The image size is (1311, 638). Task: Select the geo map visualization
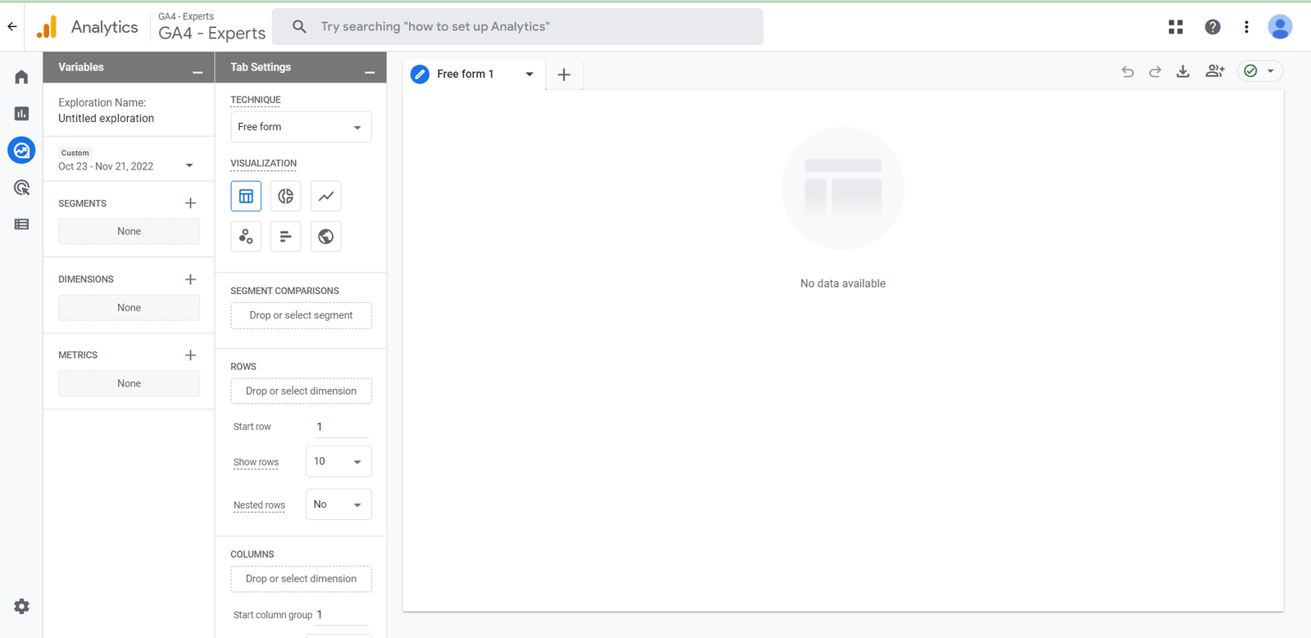(326, 237)
